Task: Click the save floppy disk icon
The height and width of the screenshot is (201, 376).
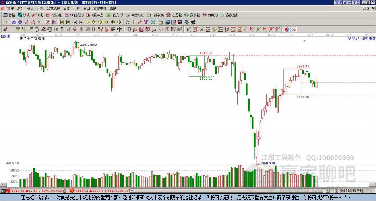Action: [180, 22]
